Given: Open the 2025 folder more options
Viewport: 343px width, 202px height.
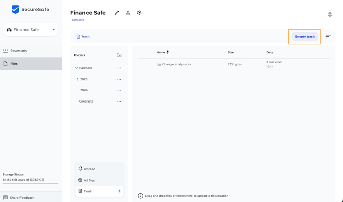Looking at the screenshot, I should coord(119,79).
